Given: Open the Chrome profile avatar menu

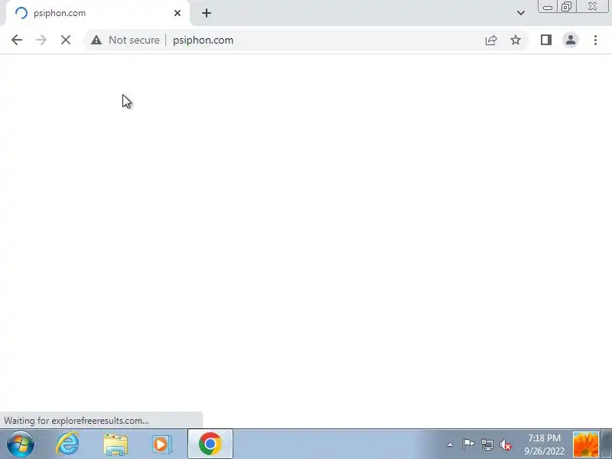Looking at the screenshot, I should tap(571, 40).
